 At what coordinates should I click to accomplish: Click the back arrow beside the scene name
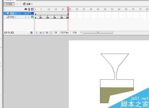click(18, 4)
